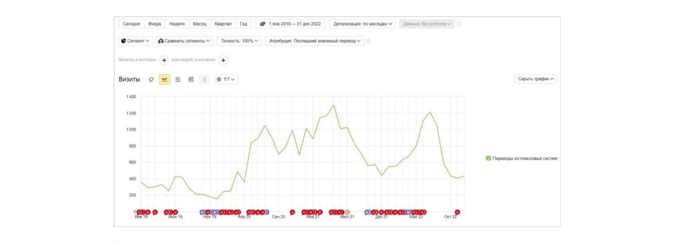Add a condition for 'Визиты, в которых'
Viewport: 675px width, 243px height.
pos(164,60)
